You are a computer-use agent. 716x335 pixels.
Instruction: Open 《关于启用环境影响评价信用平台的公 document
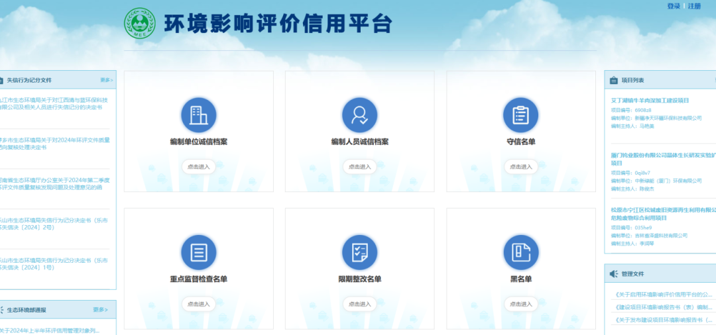click(x=664, y=295)
